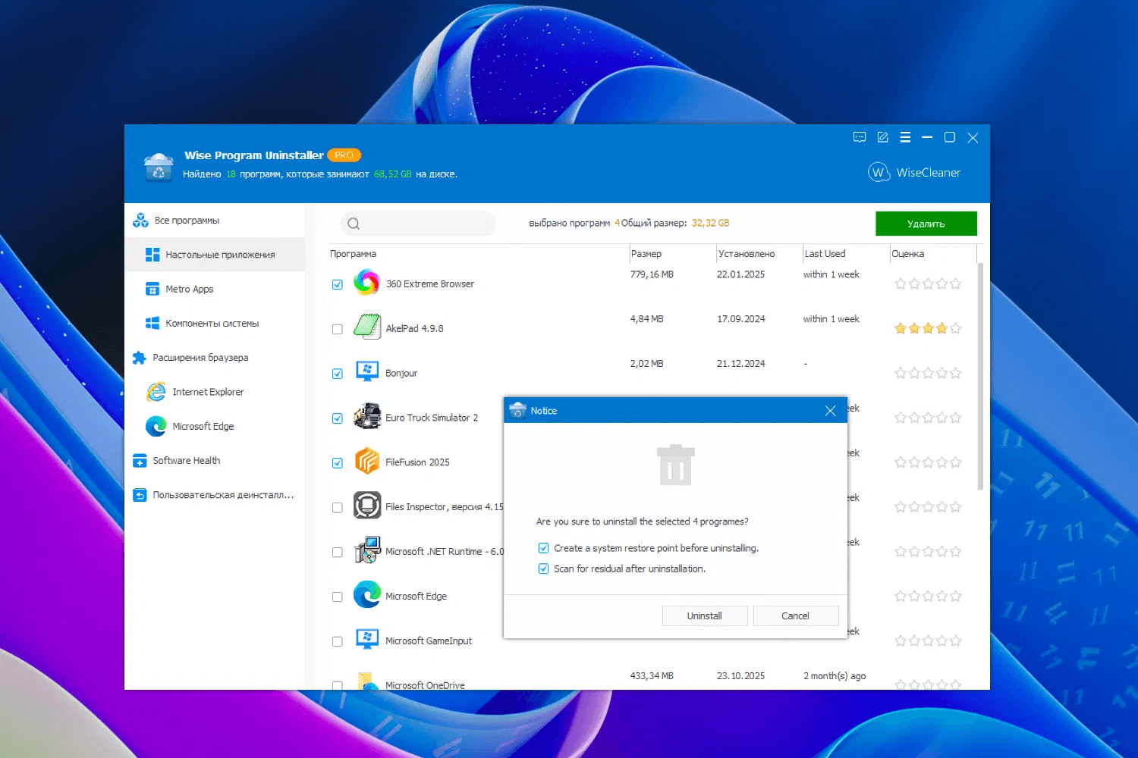Select Metro Apps in the sidebar
This screenshot has width=1138, height=758.
pyautogui.click(x=190, y=289)
